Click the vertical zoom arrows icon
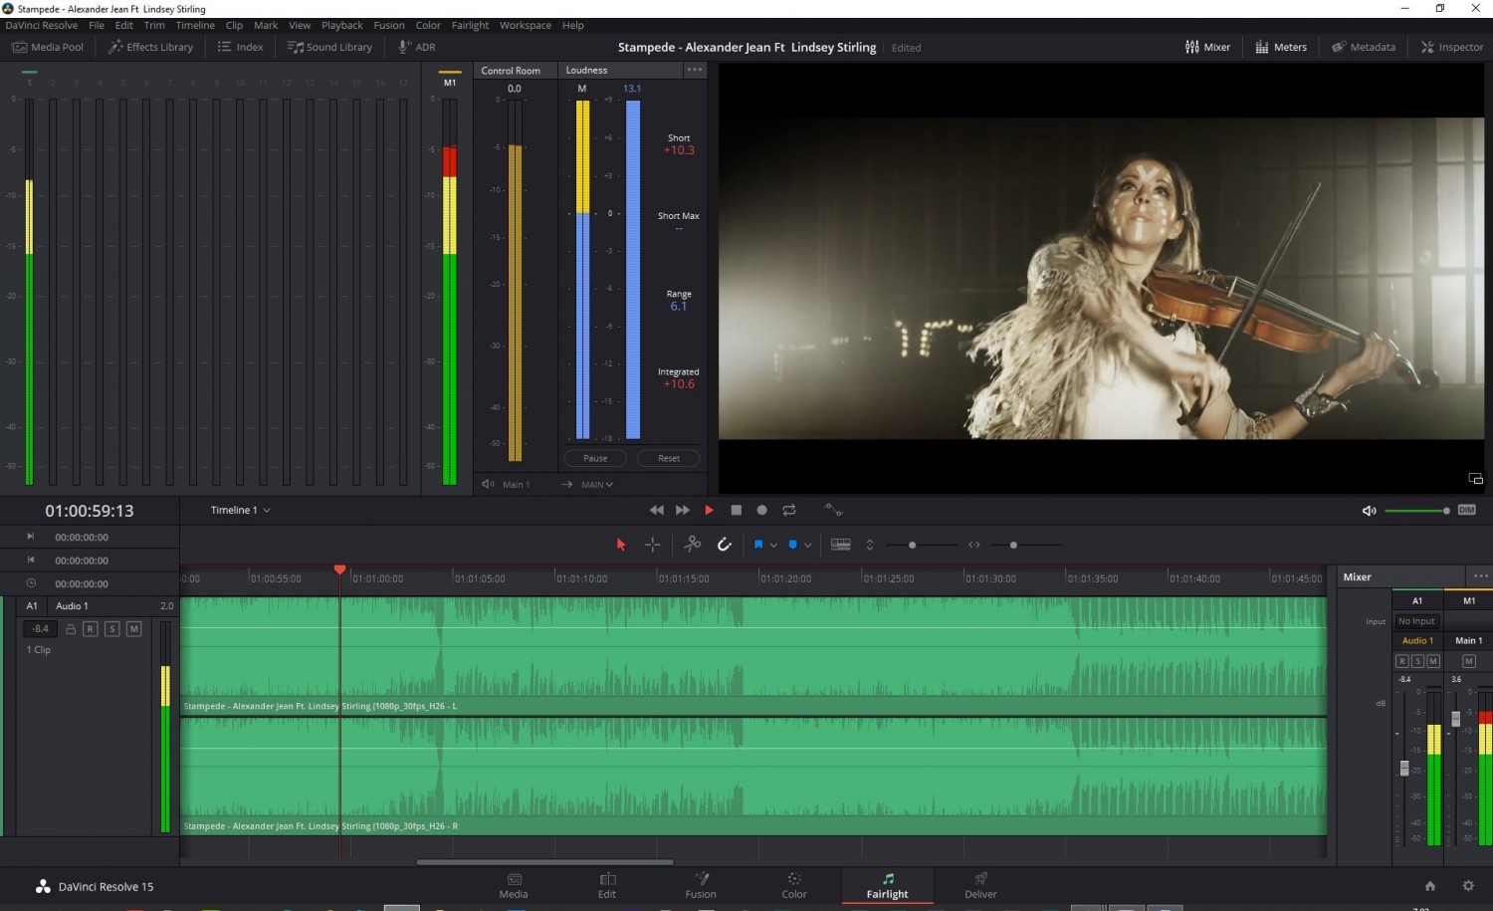The height and width of the screenshot is (911, 1493). [870, 545]
